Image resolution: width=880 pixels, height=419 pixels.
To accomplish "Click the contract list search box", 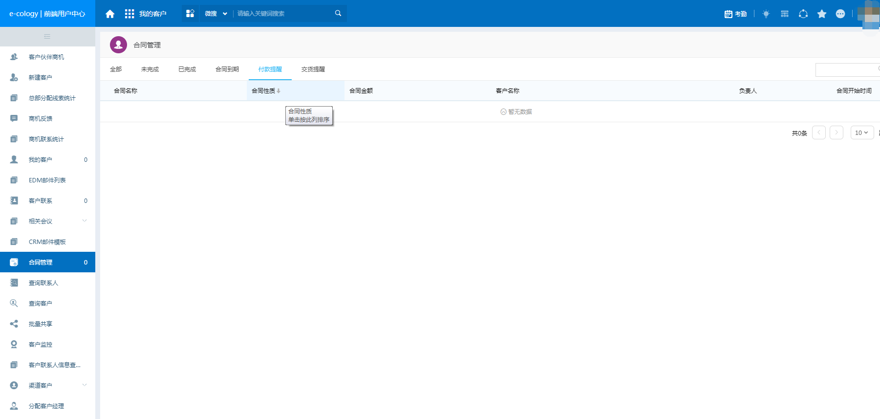I will click(848, 69).
